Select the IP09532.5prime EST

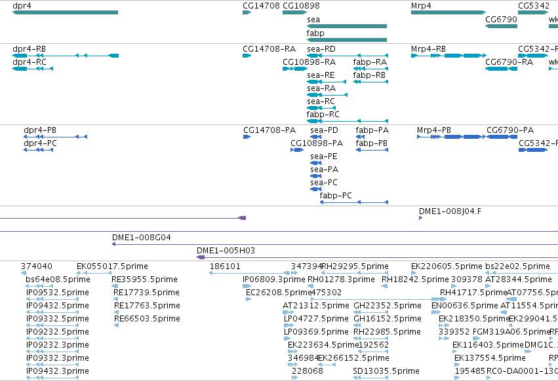click(52, 299)
